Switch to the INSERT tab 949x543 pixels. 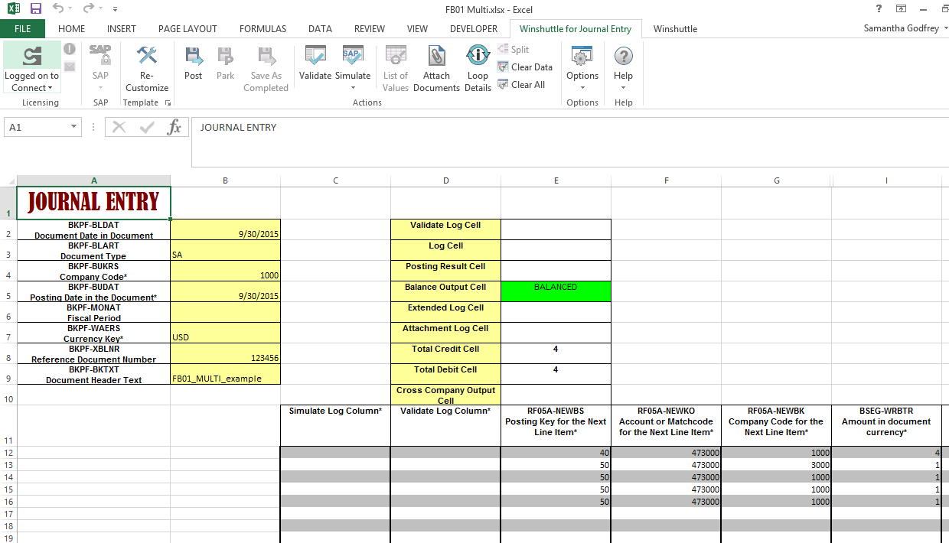(122, 29)
